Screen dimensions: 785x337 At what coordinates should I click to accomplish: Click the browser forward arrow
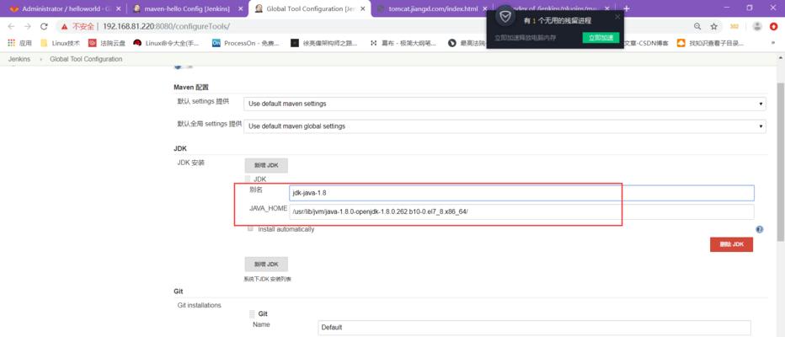pyautogui.click(x=28, y=27)
